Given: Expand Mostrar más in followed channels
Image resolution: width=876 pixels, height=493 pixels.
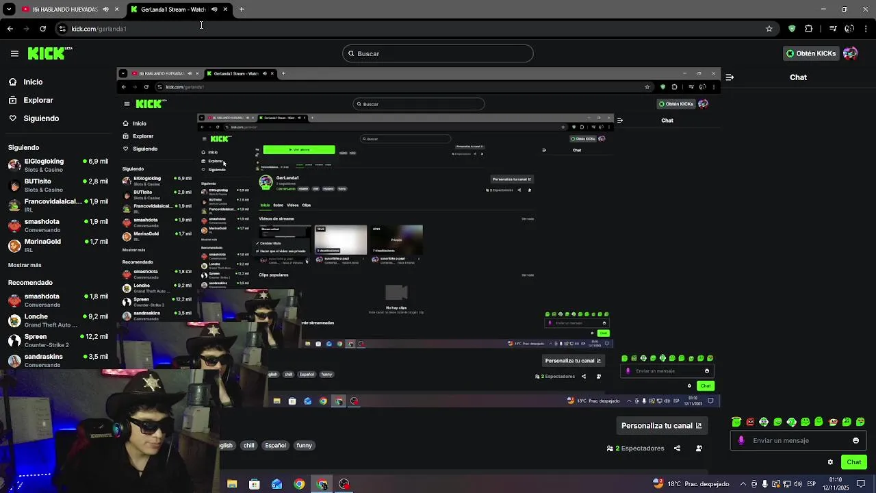Looking at the screenshot, I should tap(25, 265).
